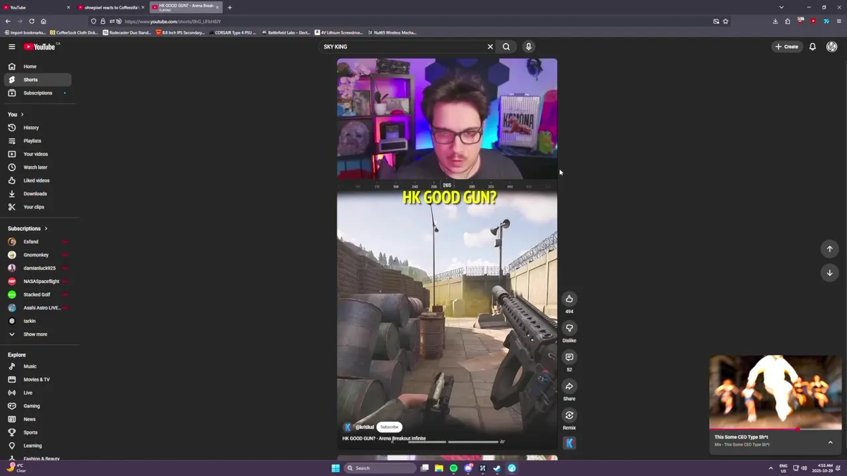Show more subscriptions
The width and height of the screenshot is (847, 476).
point(37,334)
